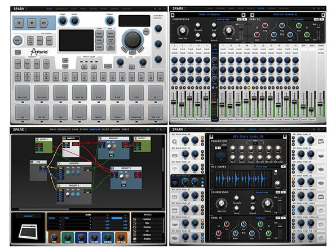Click the kick drum icon of the first Studio channel
This screenshot has height=252, width=336.
point(175,141)
